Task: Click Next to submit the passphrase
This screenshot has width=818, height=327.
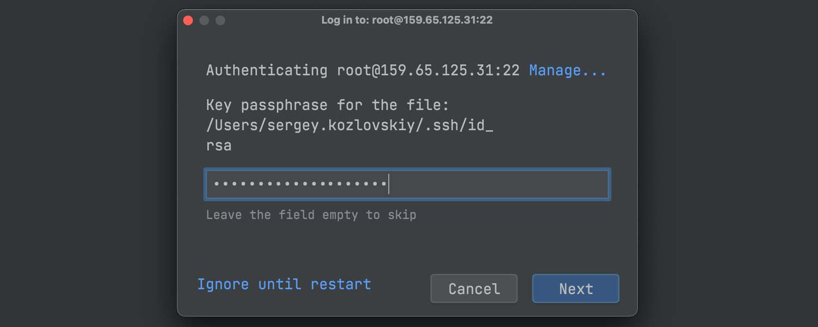Action: coord(576,288)
